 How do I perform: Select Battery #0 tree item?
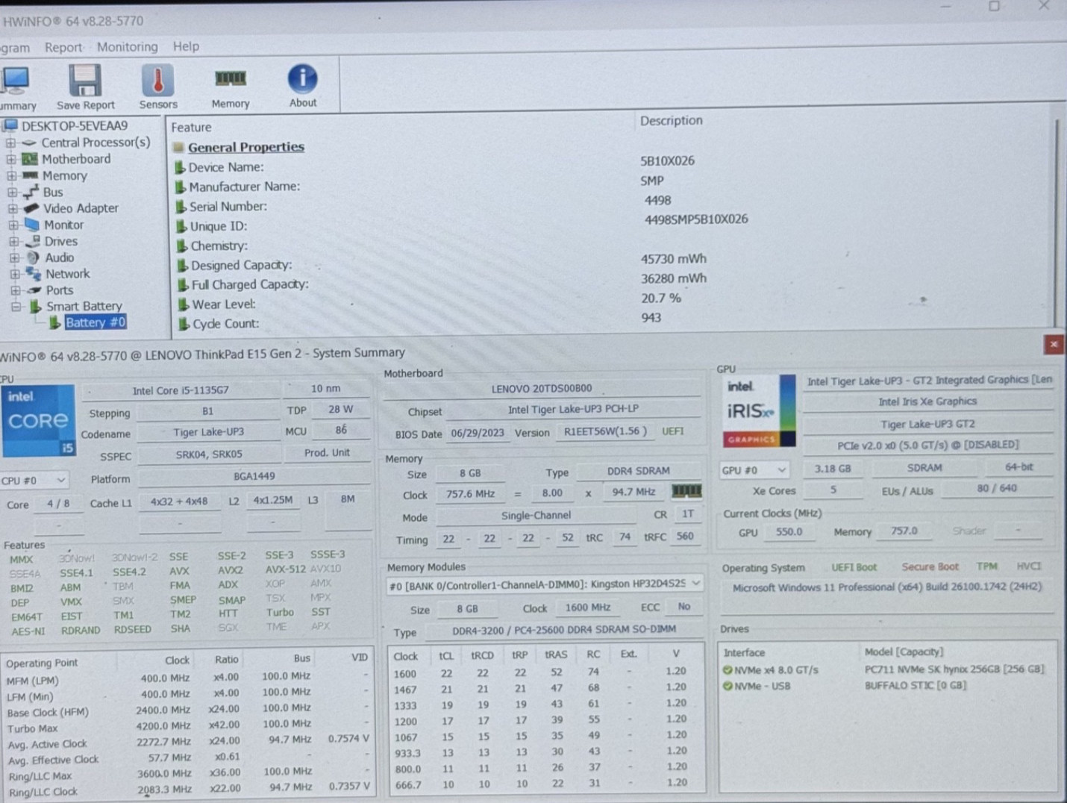point(96,322)
